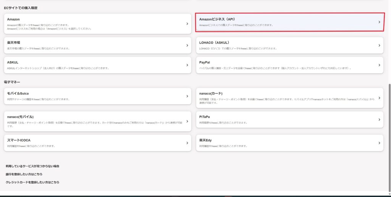This screenshot has width=391, height=197.
Task: Select the 楽天市場 card
Action: tap(97, 46)
